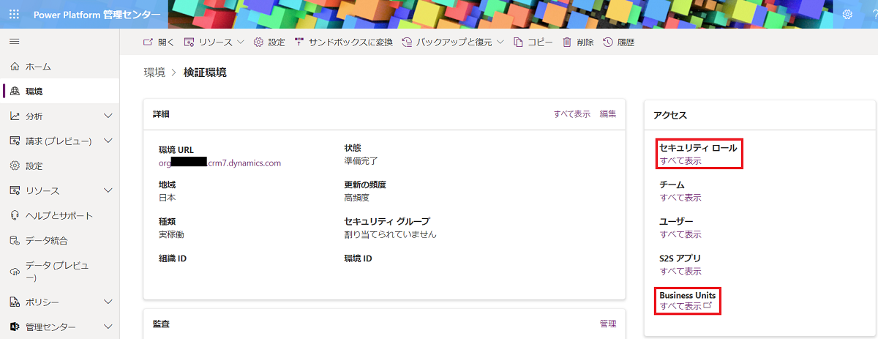Expand the ポリシー chevron
The image size is (878, 339).
(x=108, y=302)
